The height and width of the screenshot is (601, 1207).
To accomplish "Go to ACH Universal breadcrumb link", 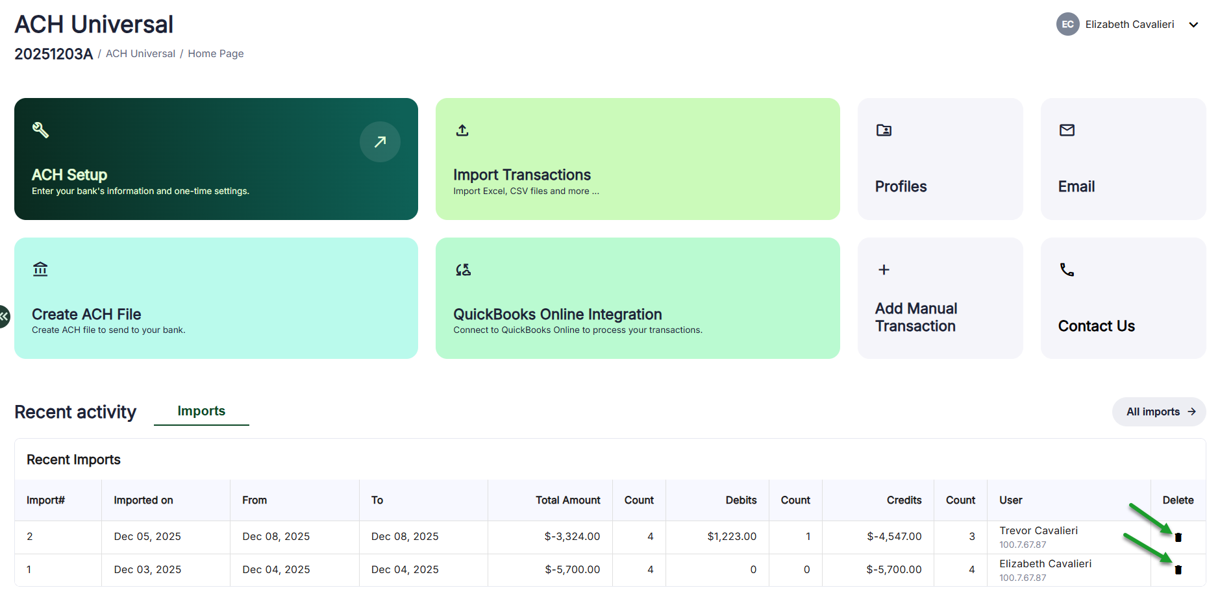I will point(140,53).
